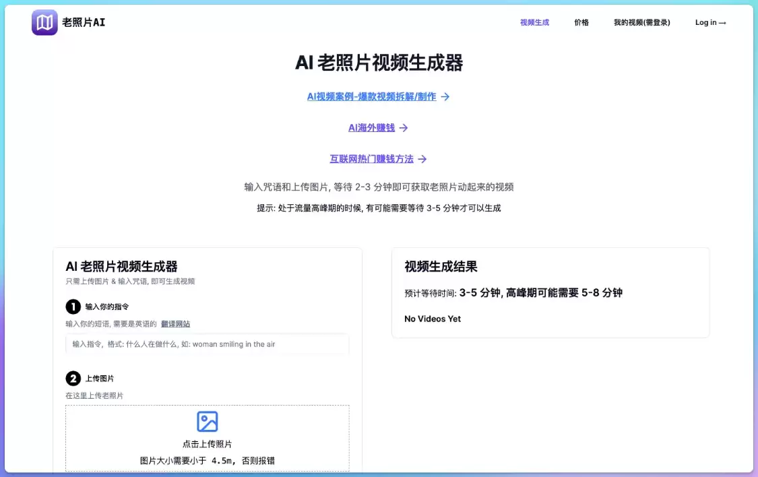Select the No Videos Yet text area

click(433, 319)
